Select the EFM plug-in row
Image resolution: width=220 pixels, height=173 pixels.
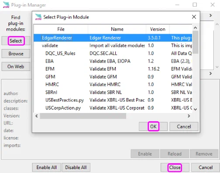[x=113, y=69]
